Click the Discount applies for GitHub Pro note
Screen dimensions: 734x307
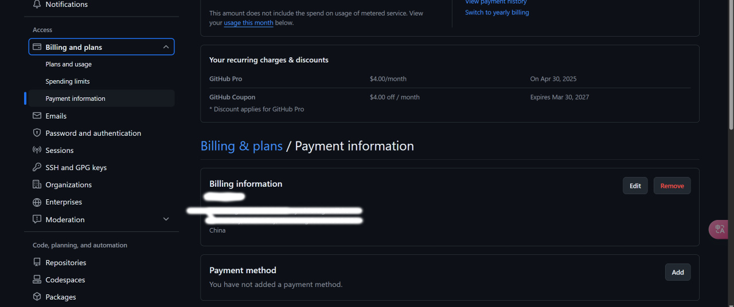pyautogui.click(x=257, y=109)
